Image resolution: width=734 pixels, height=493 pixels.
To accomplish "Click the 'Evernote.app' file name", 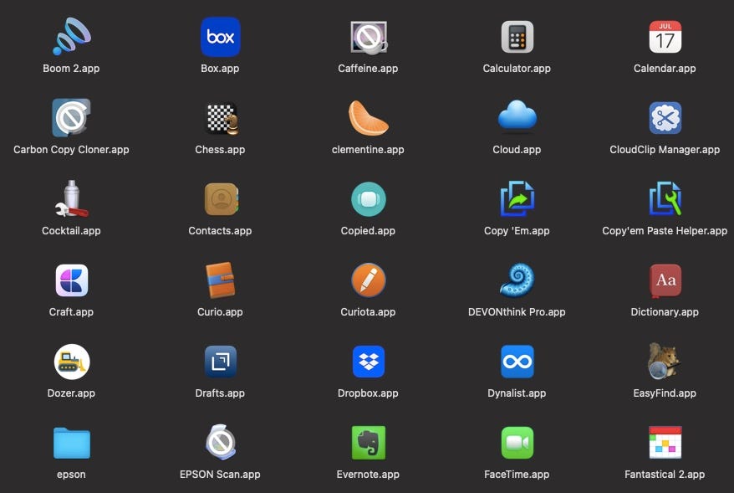I will (x=368, y=475).
